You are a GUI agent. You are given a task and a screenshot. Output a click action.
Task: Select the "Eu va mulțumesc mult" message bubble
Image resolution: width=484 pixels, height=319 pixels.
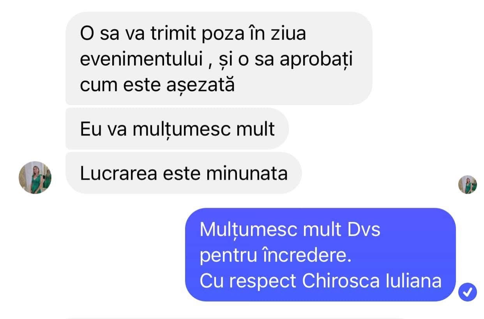(x=177, y=129)
